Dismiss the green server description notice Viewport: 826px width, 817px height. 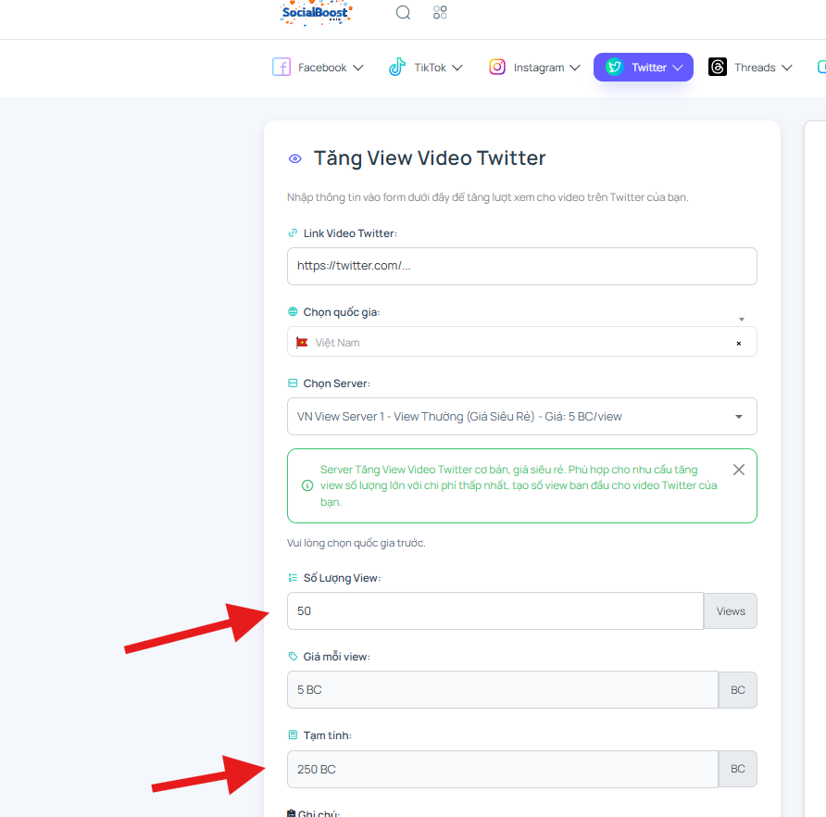point(739,470)
